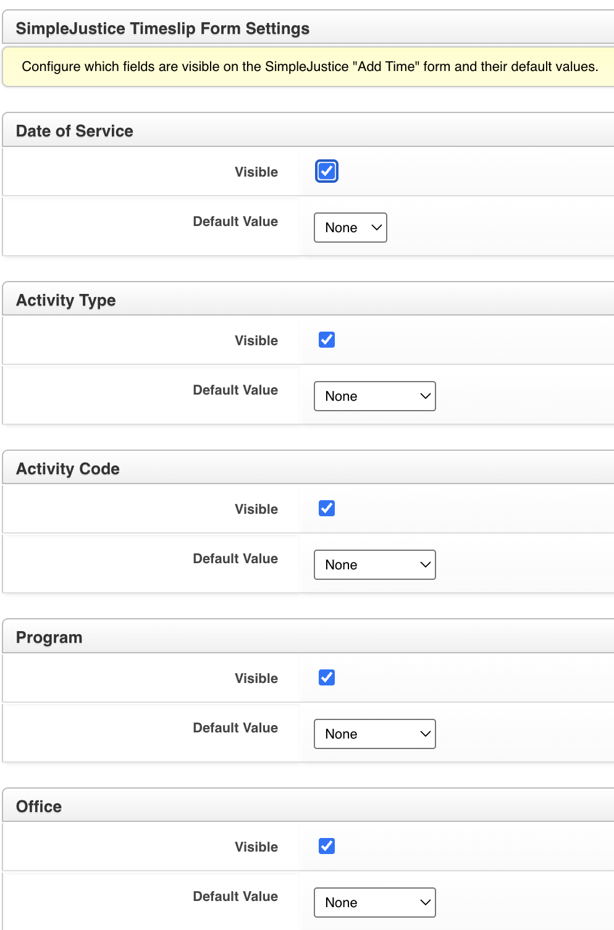Open Activity Type Default Value dropdown

[375, 396]
